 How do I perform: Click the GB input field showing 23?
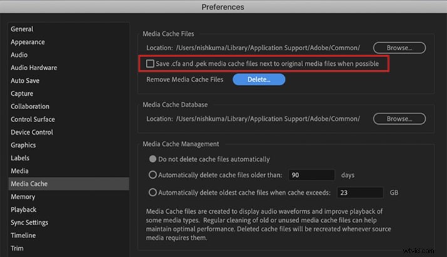pos(360,192)
